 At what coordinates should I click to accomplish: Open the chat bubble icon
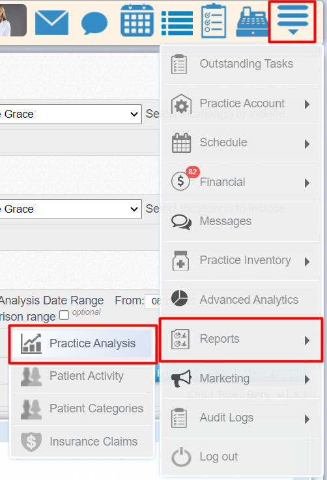tap(94, 23)
